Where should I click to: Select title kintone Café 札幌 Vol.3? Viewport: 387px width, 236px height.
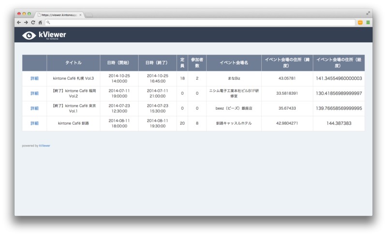point(74,78)
